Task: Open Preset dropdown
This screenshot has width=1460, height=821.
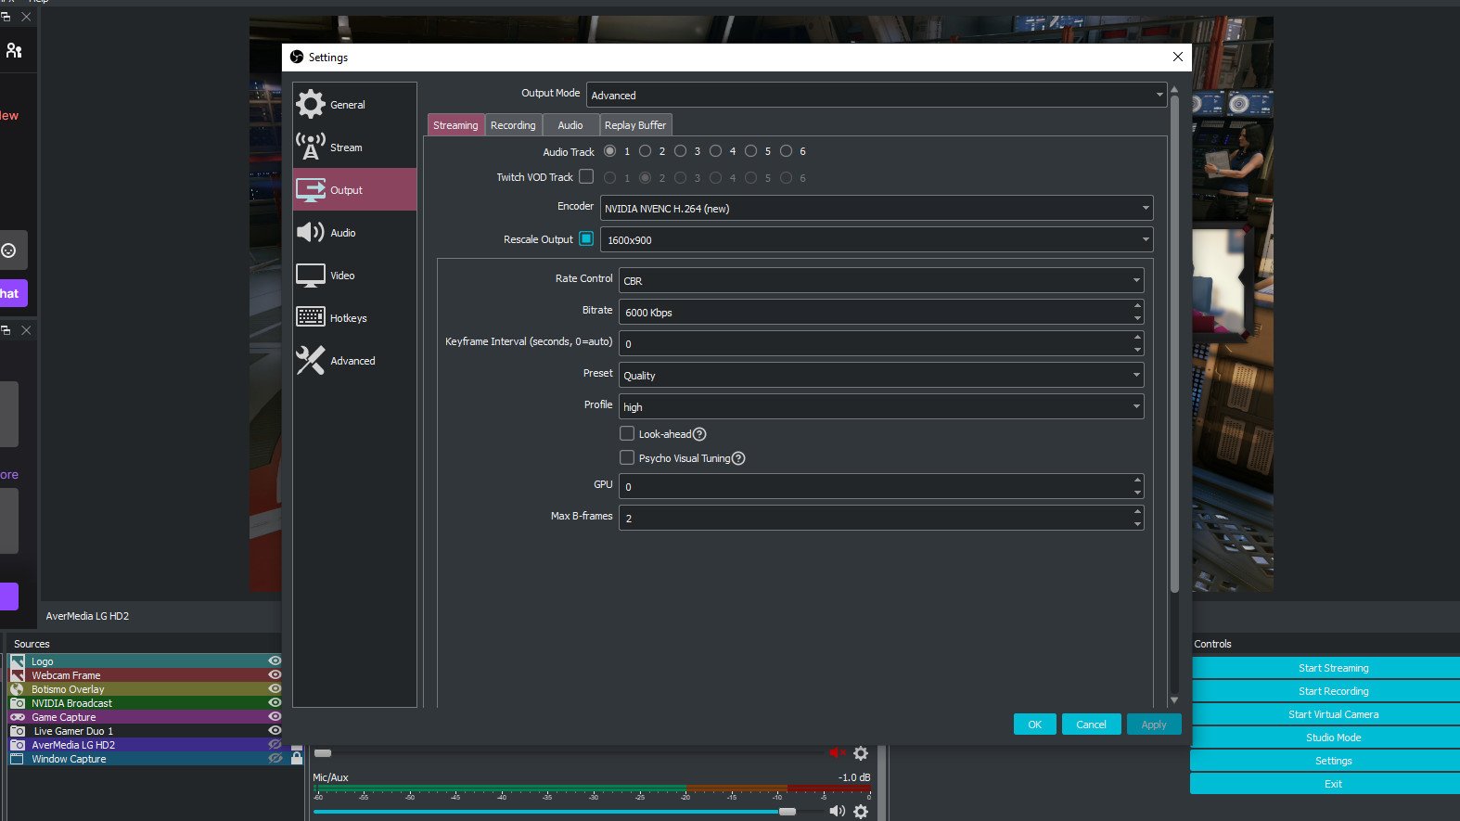Action: (881, 375)
